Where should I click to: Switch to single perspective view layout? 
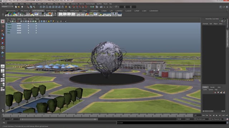(3, 66)
